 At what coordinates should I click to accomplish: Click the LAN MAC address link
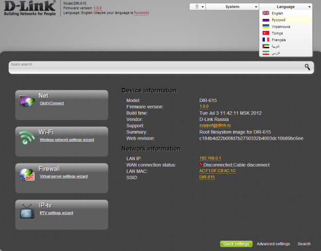(x=218, y=171)
